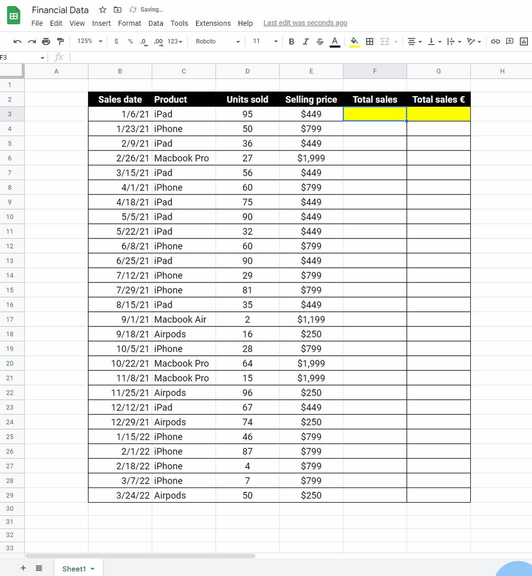The image size is (532, 576).
Task: Open Sheet1 tab options arrow
Action: [x=93, y=569]
